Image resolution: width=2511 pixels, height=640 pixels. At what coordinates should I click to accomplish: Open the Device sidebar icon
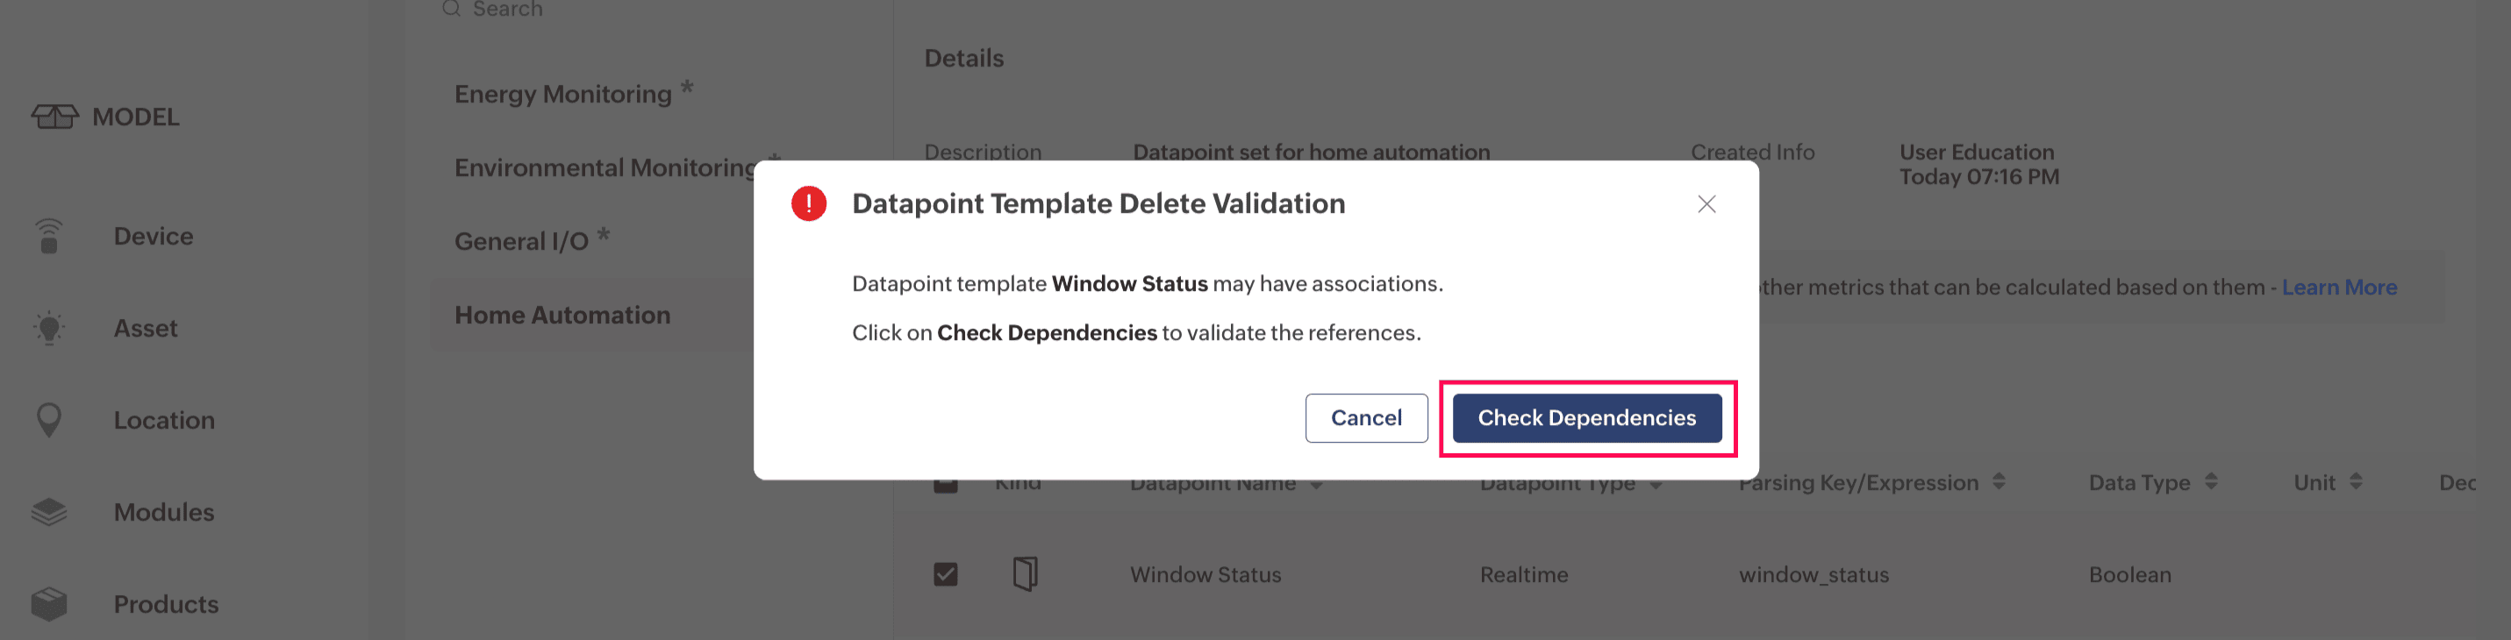49,236
